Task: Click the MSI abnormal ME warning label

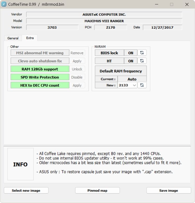Action: pyautogui.click(x=40, y=53)
